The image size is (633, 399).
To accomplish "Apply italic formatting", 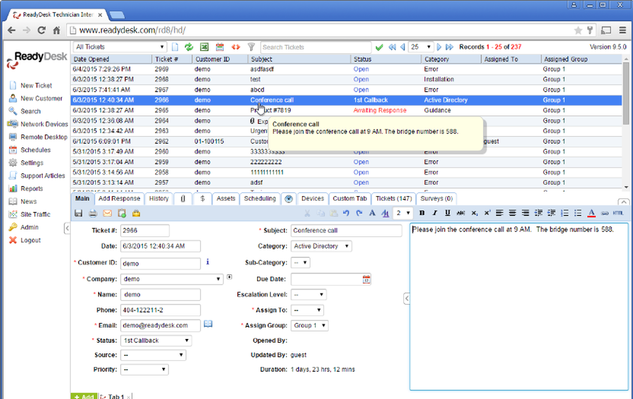I will coord(435,213).
